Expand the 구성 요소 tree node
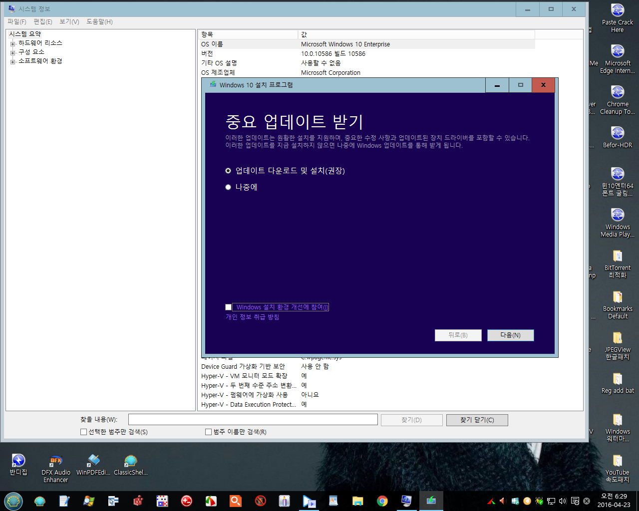 [12, 52]
